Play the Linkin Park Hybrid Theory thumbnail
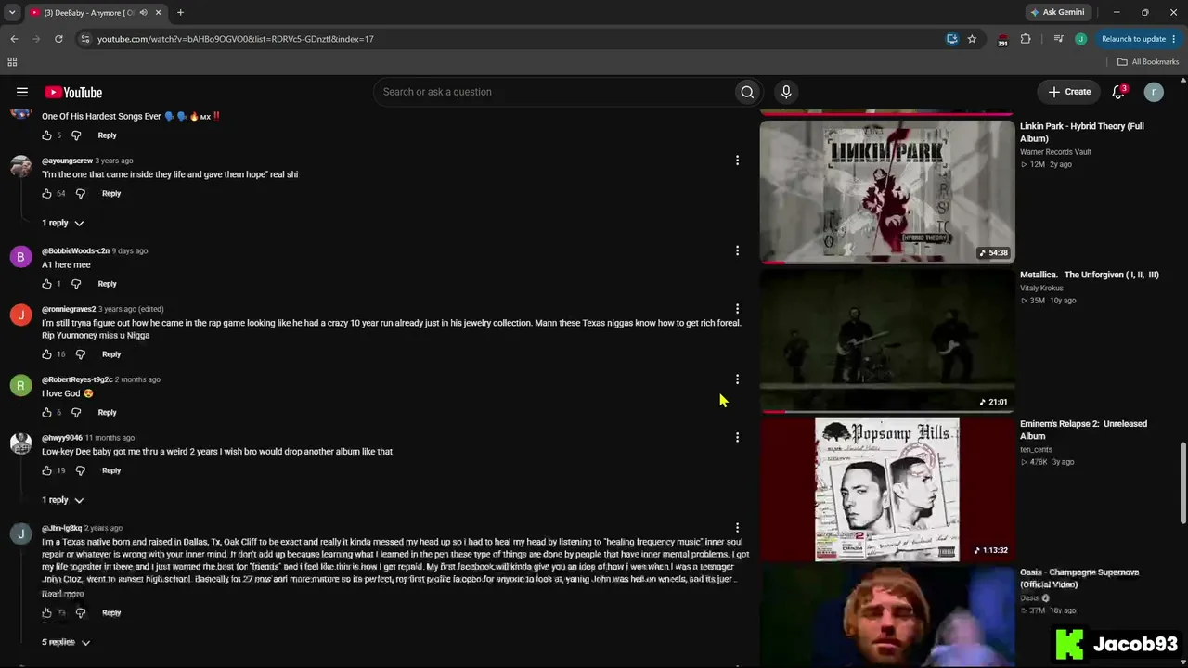The image size is (1188, 668). coord(887,191)
